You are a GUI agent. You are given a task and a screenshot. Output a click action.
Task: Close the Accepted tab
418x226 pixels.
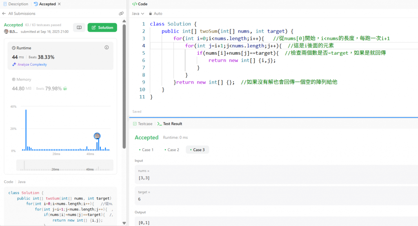coord(59,4)
